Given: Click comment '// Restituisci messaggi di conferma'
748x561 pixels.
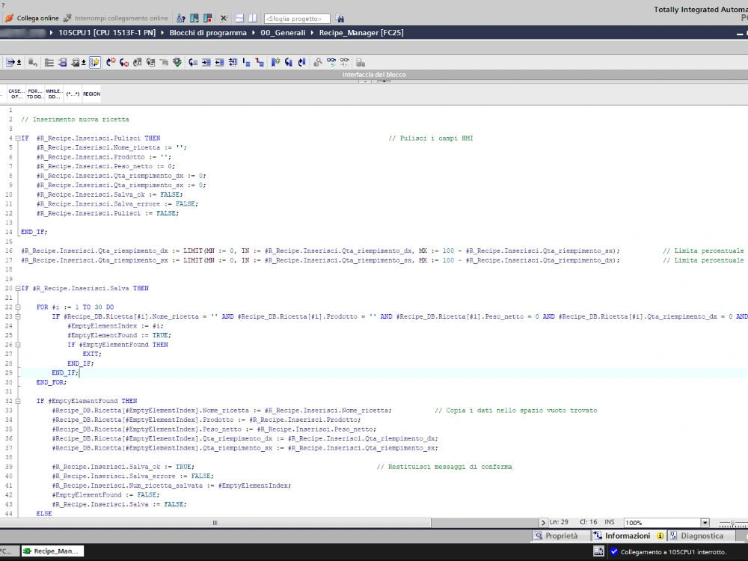Looking at the screenshot, I should (444, 467).
